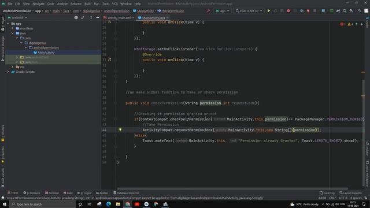
Task: Collapse the androidpermission package node
Action: [x=25, y=47]
